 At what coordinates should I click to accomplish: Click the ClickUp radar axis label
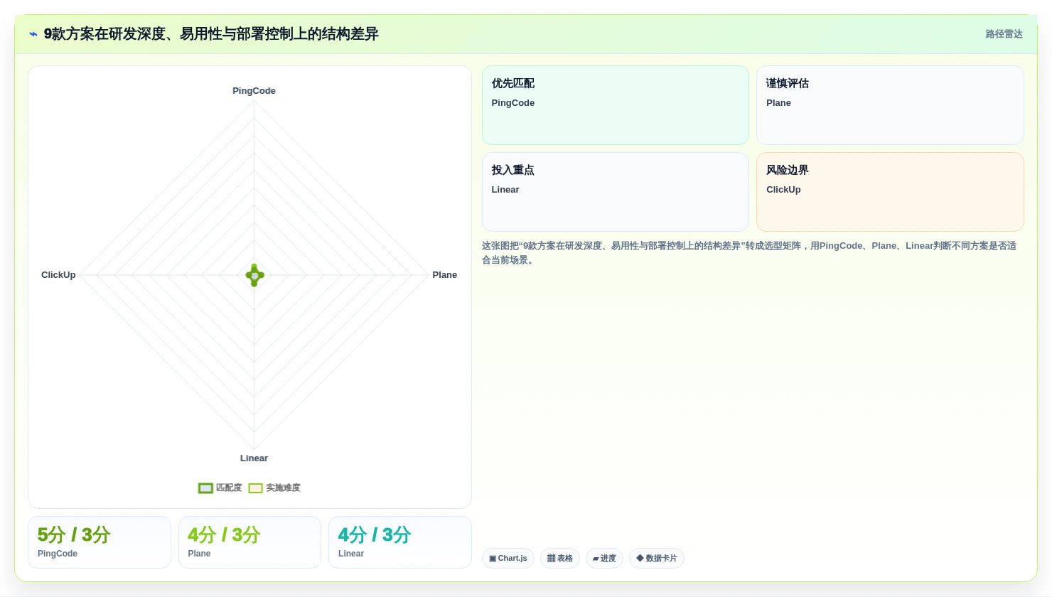(x=58, y=275)
